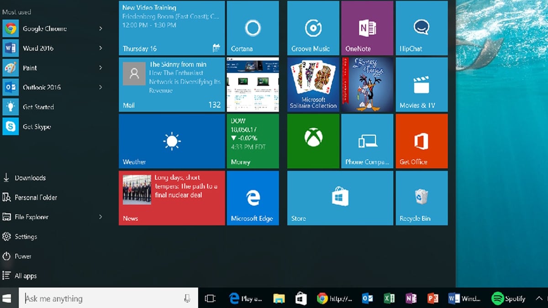Launch the Groove Music tile
548x308 pixels.
point(313,28)
